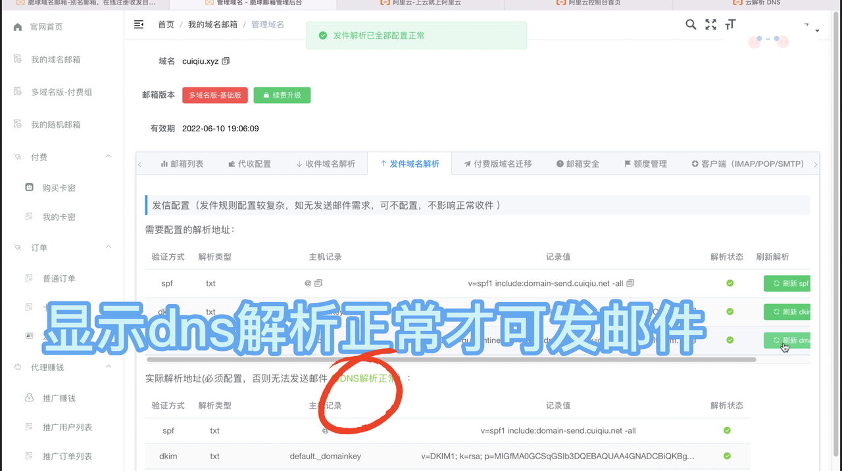This screenshot has width=842, height=471.
Task: Click the 刷新 dkim button
Action: tap(787, 312)
